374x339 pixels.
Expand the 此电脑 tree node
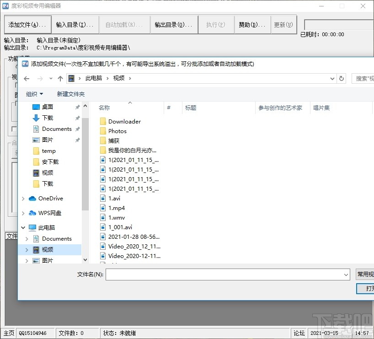[x=22, y=227]
